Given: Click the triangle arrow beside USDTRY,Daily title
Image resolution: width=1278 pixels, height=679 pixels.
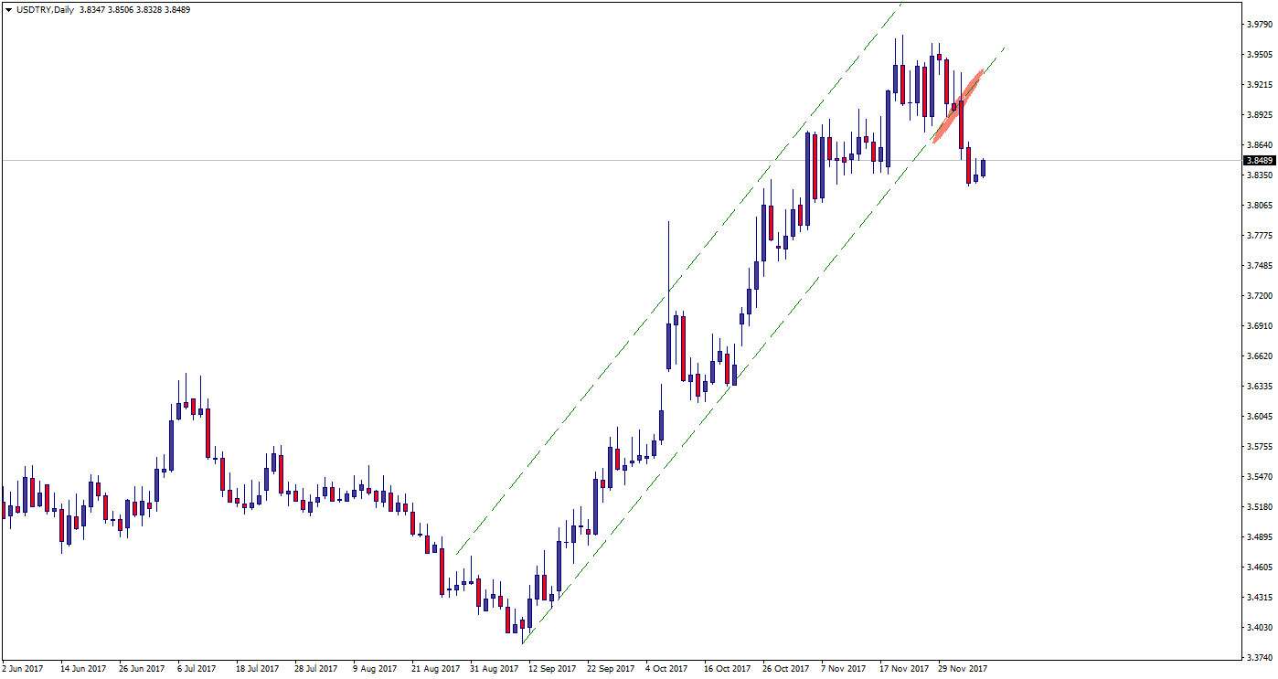Looking at the screenshot, I should (x=7, y=10).
